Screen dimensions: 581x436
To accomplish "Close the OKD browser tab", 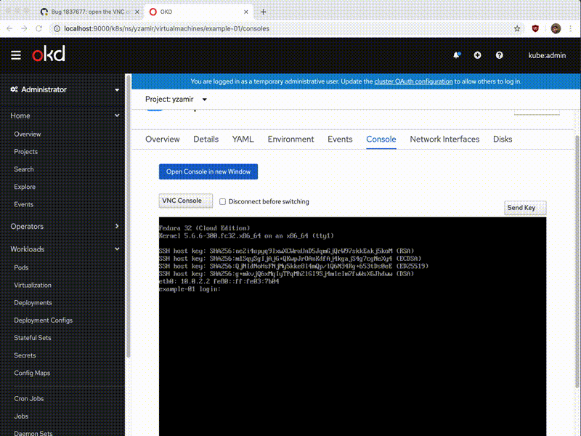I will pos(245,12).
